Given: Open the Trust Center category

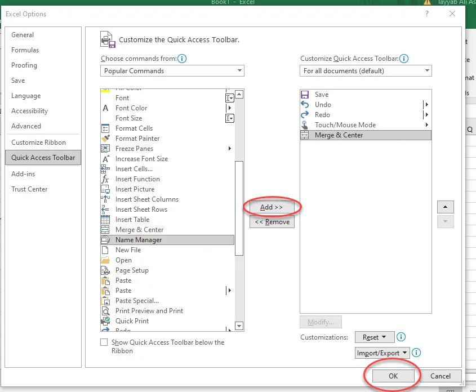Looking at the screenshot, I should point(29,189).
